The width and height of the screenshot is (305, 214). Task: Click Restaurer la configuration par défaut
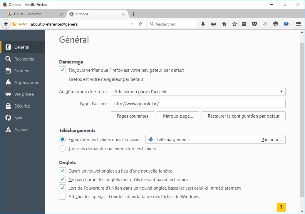point(244,116)
